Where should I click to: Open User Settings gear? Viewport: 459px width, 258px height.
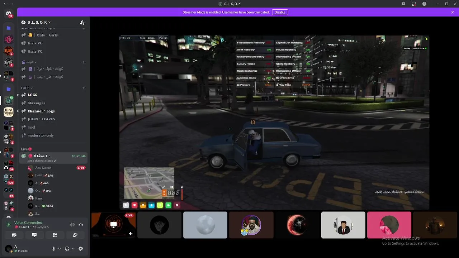click(x=81, y=249)
